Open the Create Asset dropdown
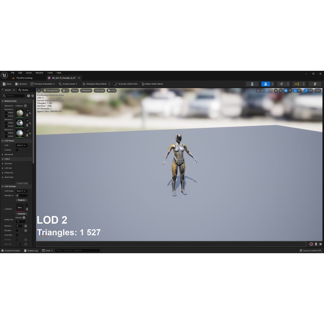Viewport: 324px width, 324px height. click(68, 84)
